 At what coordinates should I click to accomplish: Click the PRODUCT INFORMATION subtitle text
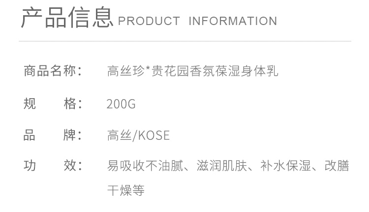point(197,21)
